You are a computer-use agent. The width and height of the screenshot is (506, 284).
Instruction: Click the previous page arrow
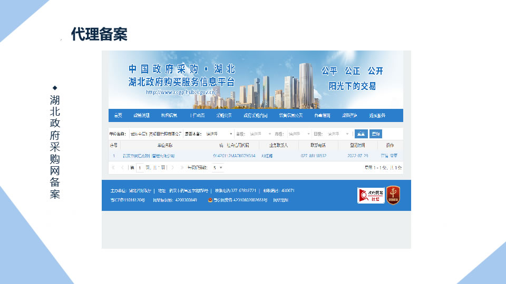pos(122,167)
